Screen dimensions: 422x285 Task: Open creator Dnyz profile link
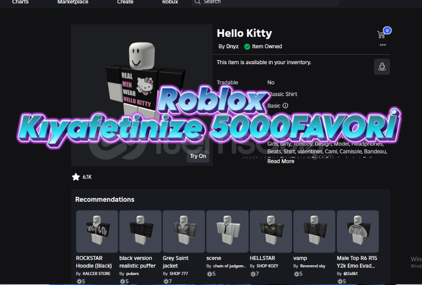pos(232,46)
